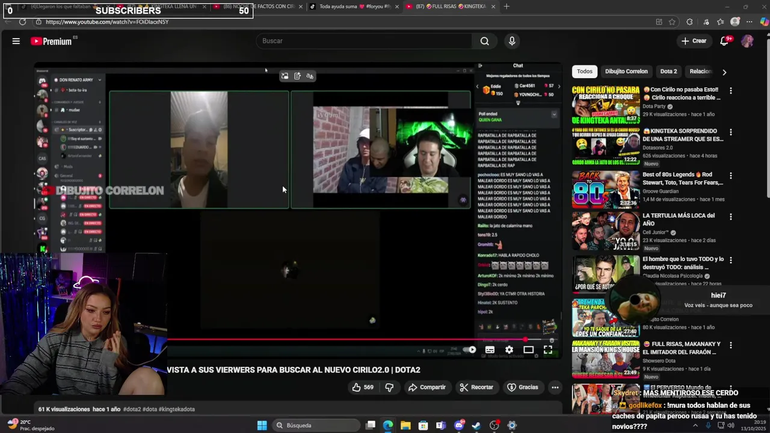
Task: Switch the player to theater mode
Action: pos(528,349)
